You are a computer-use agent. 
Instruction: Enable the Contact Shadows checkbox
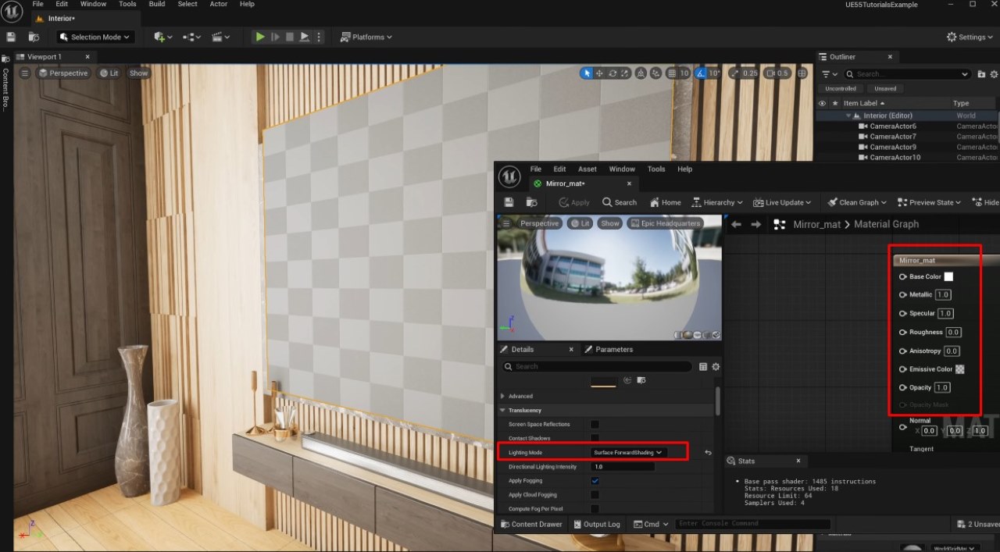point(595,437)
